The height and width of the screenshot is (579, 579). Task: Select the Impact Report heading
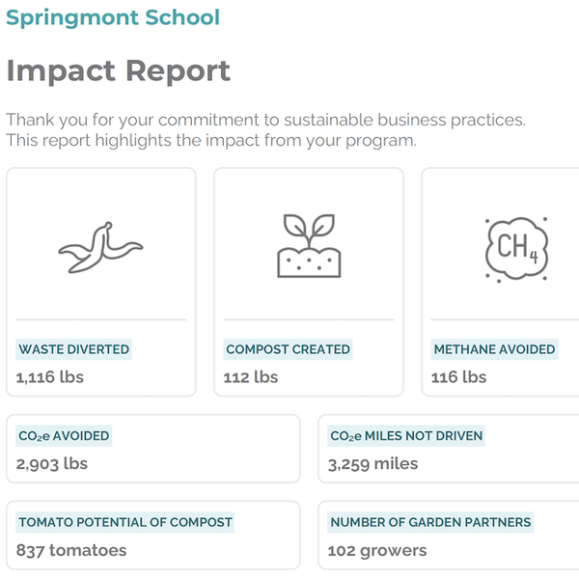(119, 70)
